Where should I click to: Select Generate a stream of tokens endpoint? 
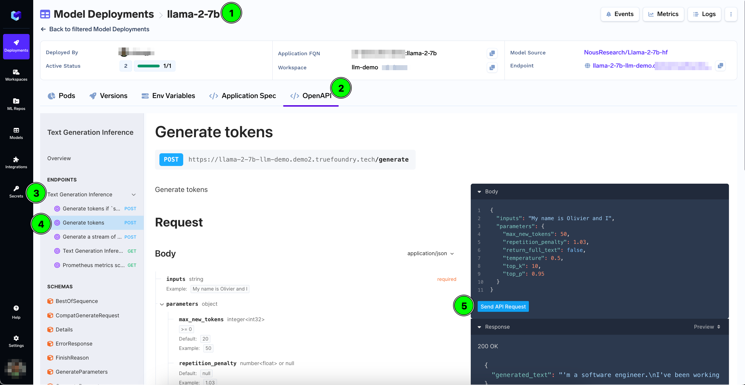(92, 237)
